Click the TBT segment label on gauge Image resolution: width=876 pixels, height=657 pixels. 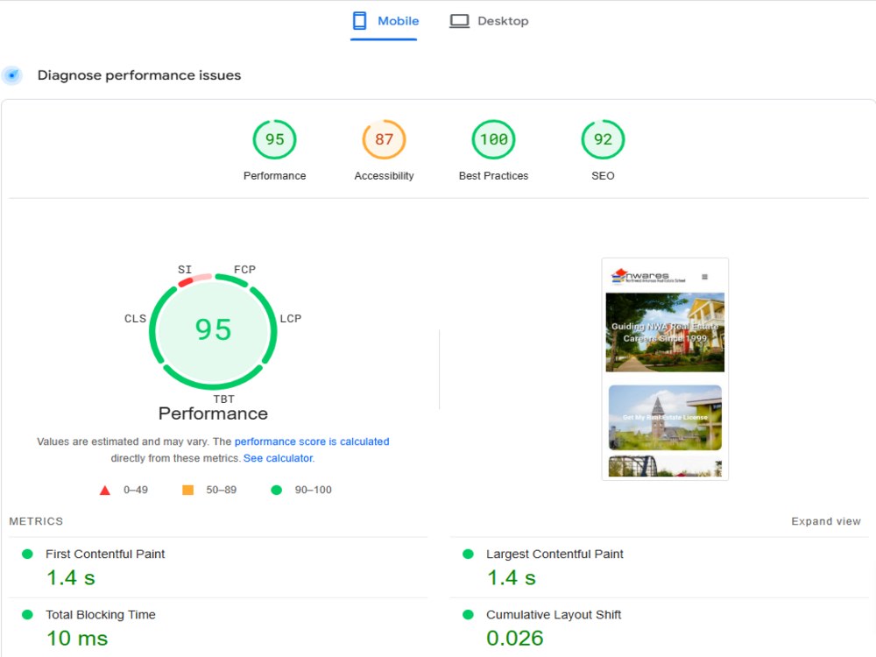(x=223, y=399)
